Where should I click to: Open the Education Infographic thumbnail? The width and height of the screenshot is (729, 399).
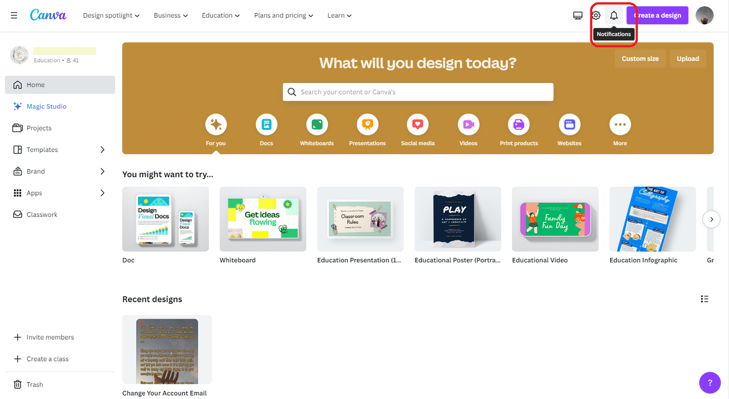coord(653,219)
